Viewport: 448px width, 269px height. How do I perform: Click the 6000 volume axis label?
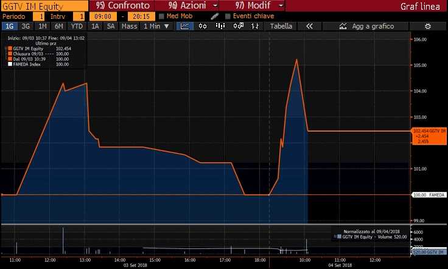[x=418, y=232]
